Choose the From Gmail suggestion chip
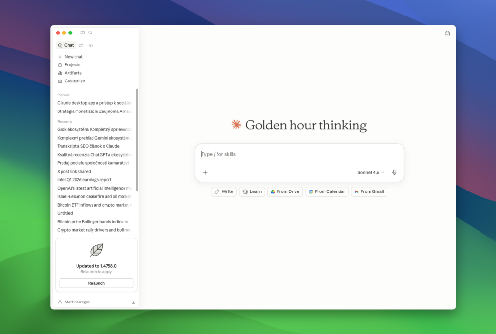496x334 pixels. (x=369, y=191)
